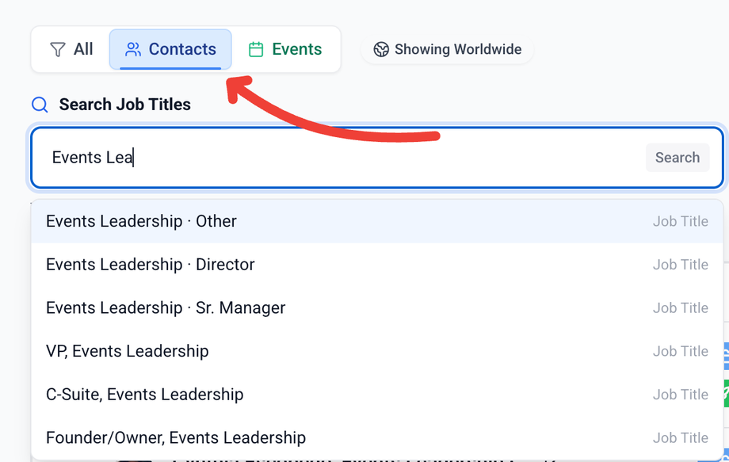Select Events Leadership · Other suggestion
Screen dimensions: 729x462
(x=141, y=221)
